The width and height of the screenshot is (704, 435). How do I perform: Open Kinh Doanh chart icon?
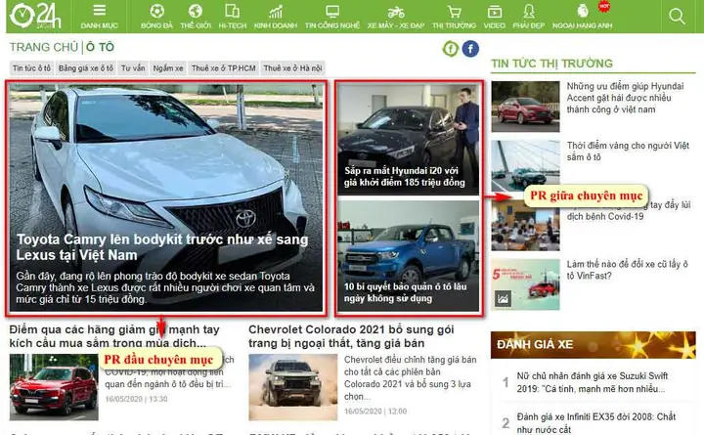[275, 11]
